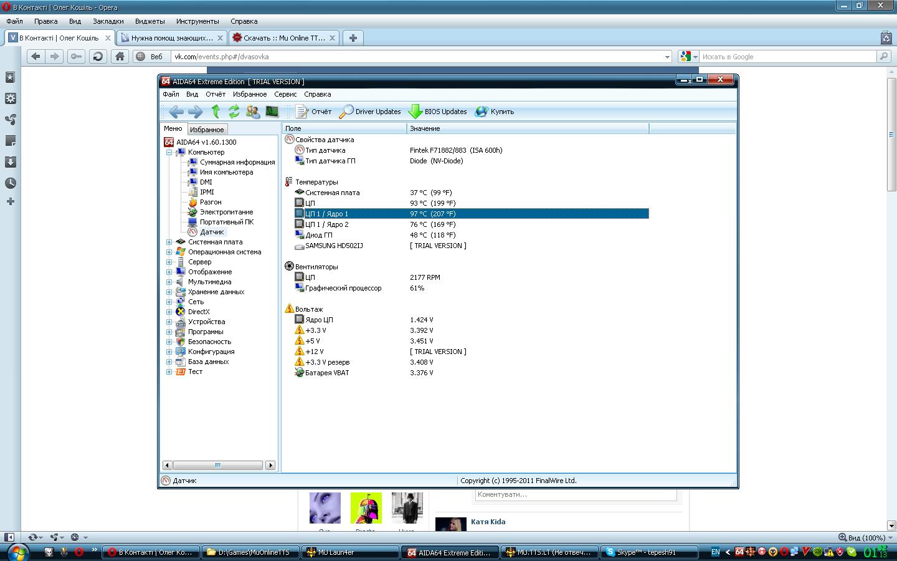Click the AIDA64 green up-level arrow
Viewport: 897px width, 561px height.
point(216,112)
